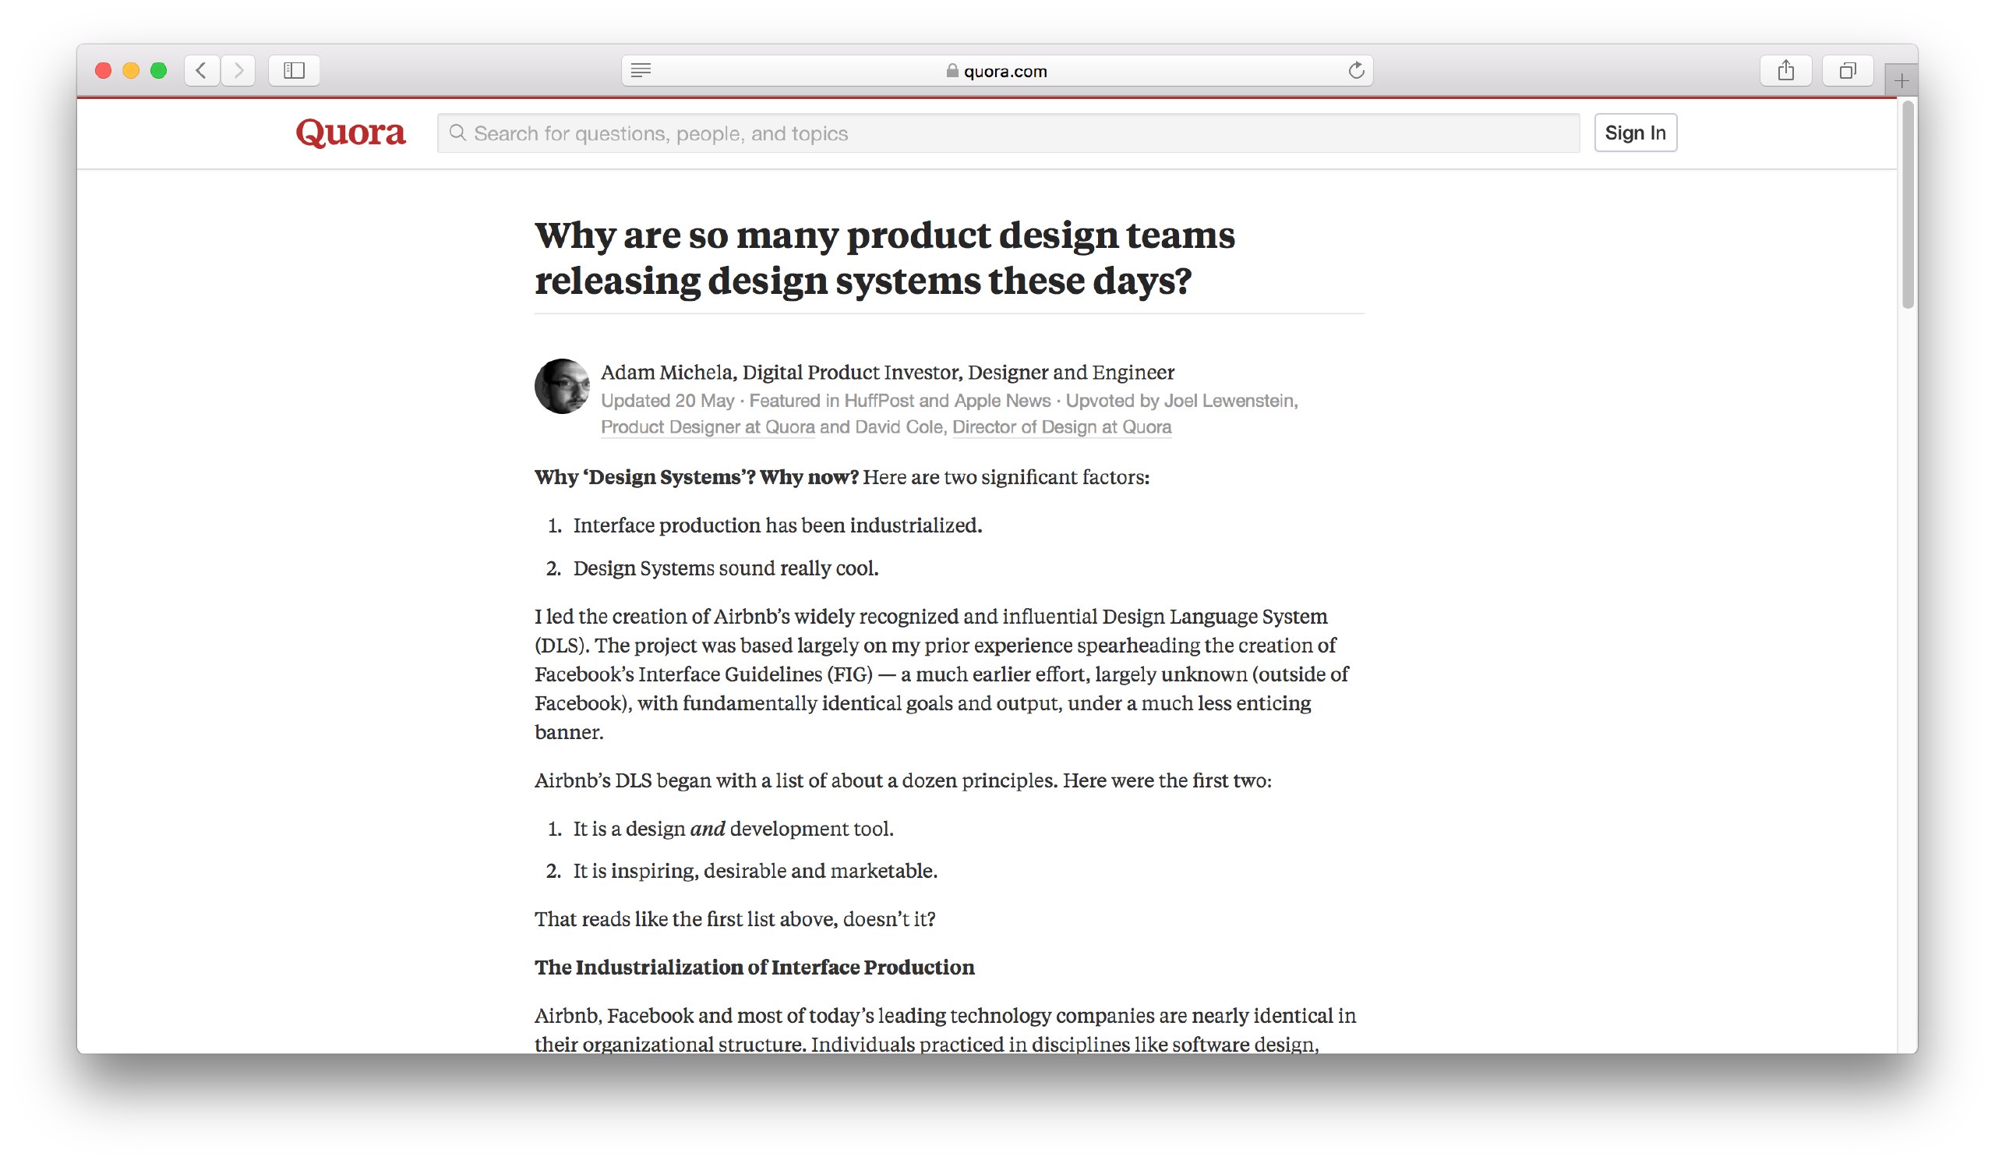1995x1164 pixels.
Task: Open Reader view icon in address bar
Action: point(641,70)
